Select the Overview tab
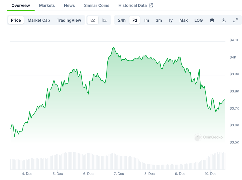The width and height of the screenshot is (242, 180). [x=21, y=5]
